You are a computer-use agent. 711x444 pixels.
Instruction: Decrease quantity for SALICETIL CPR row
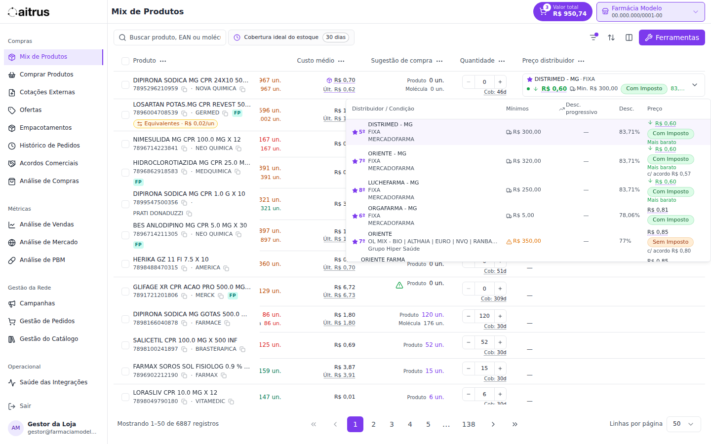(x=469, y=342)
